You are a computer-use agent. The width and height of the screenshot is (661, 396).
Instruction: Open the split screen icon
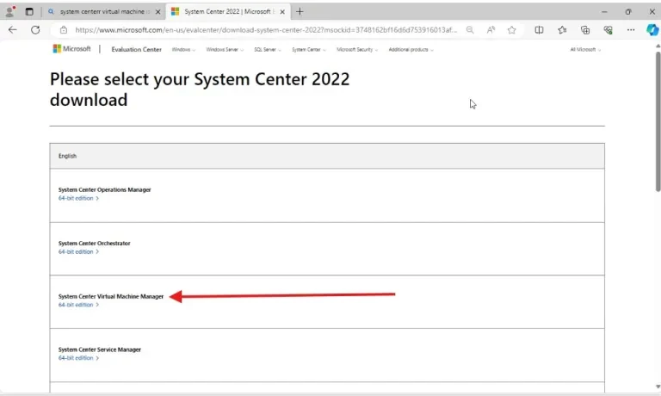539,30
